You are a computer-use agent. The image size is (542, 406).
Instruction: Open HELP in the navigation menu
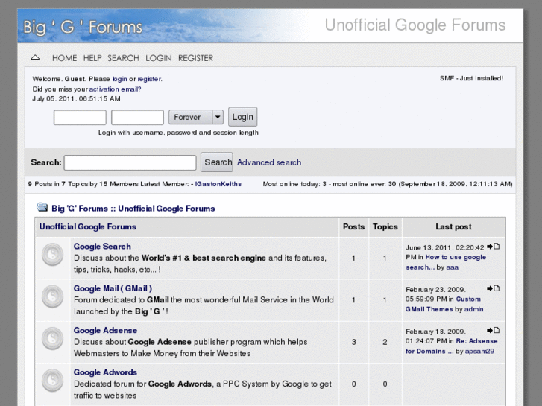pyautogui.click(x=92, y=58)
